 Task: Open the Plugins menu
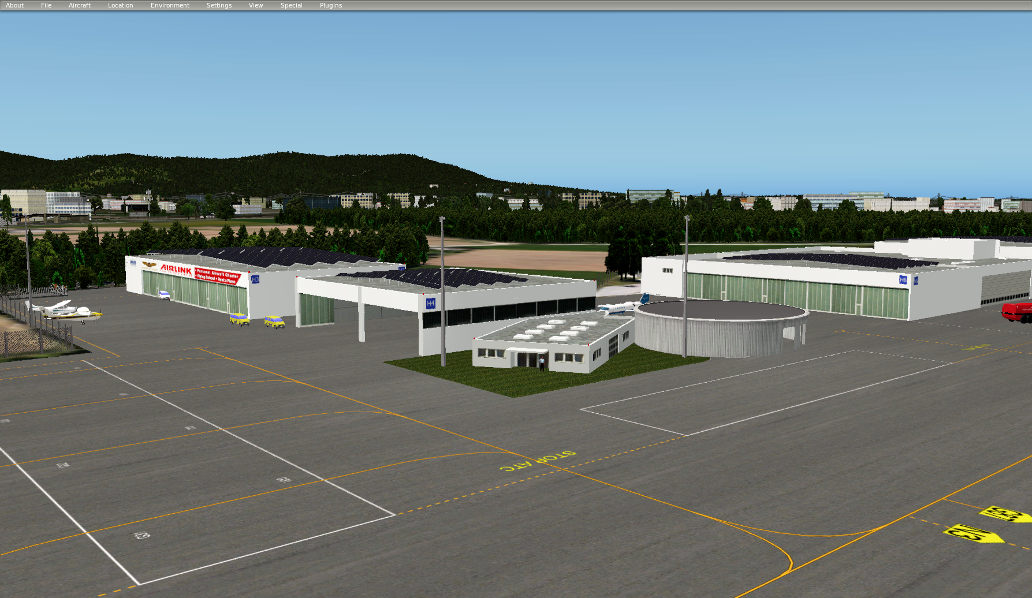(x=331, y=5)
